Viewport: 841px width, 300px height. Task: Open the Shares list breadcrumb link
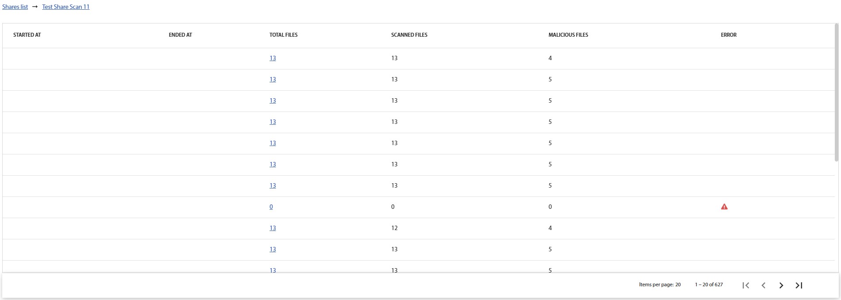[x=15, y=7]
